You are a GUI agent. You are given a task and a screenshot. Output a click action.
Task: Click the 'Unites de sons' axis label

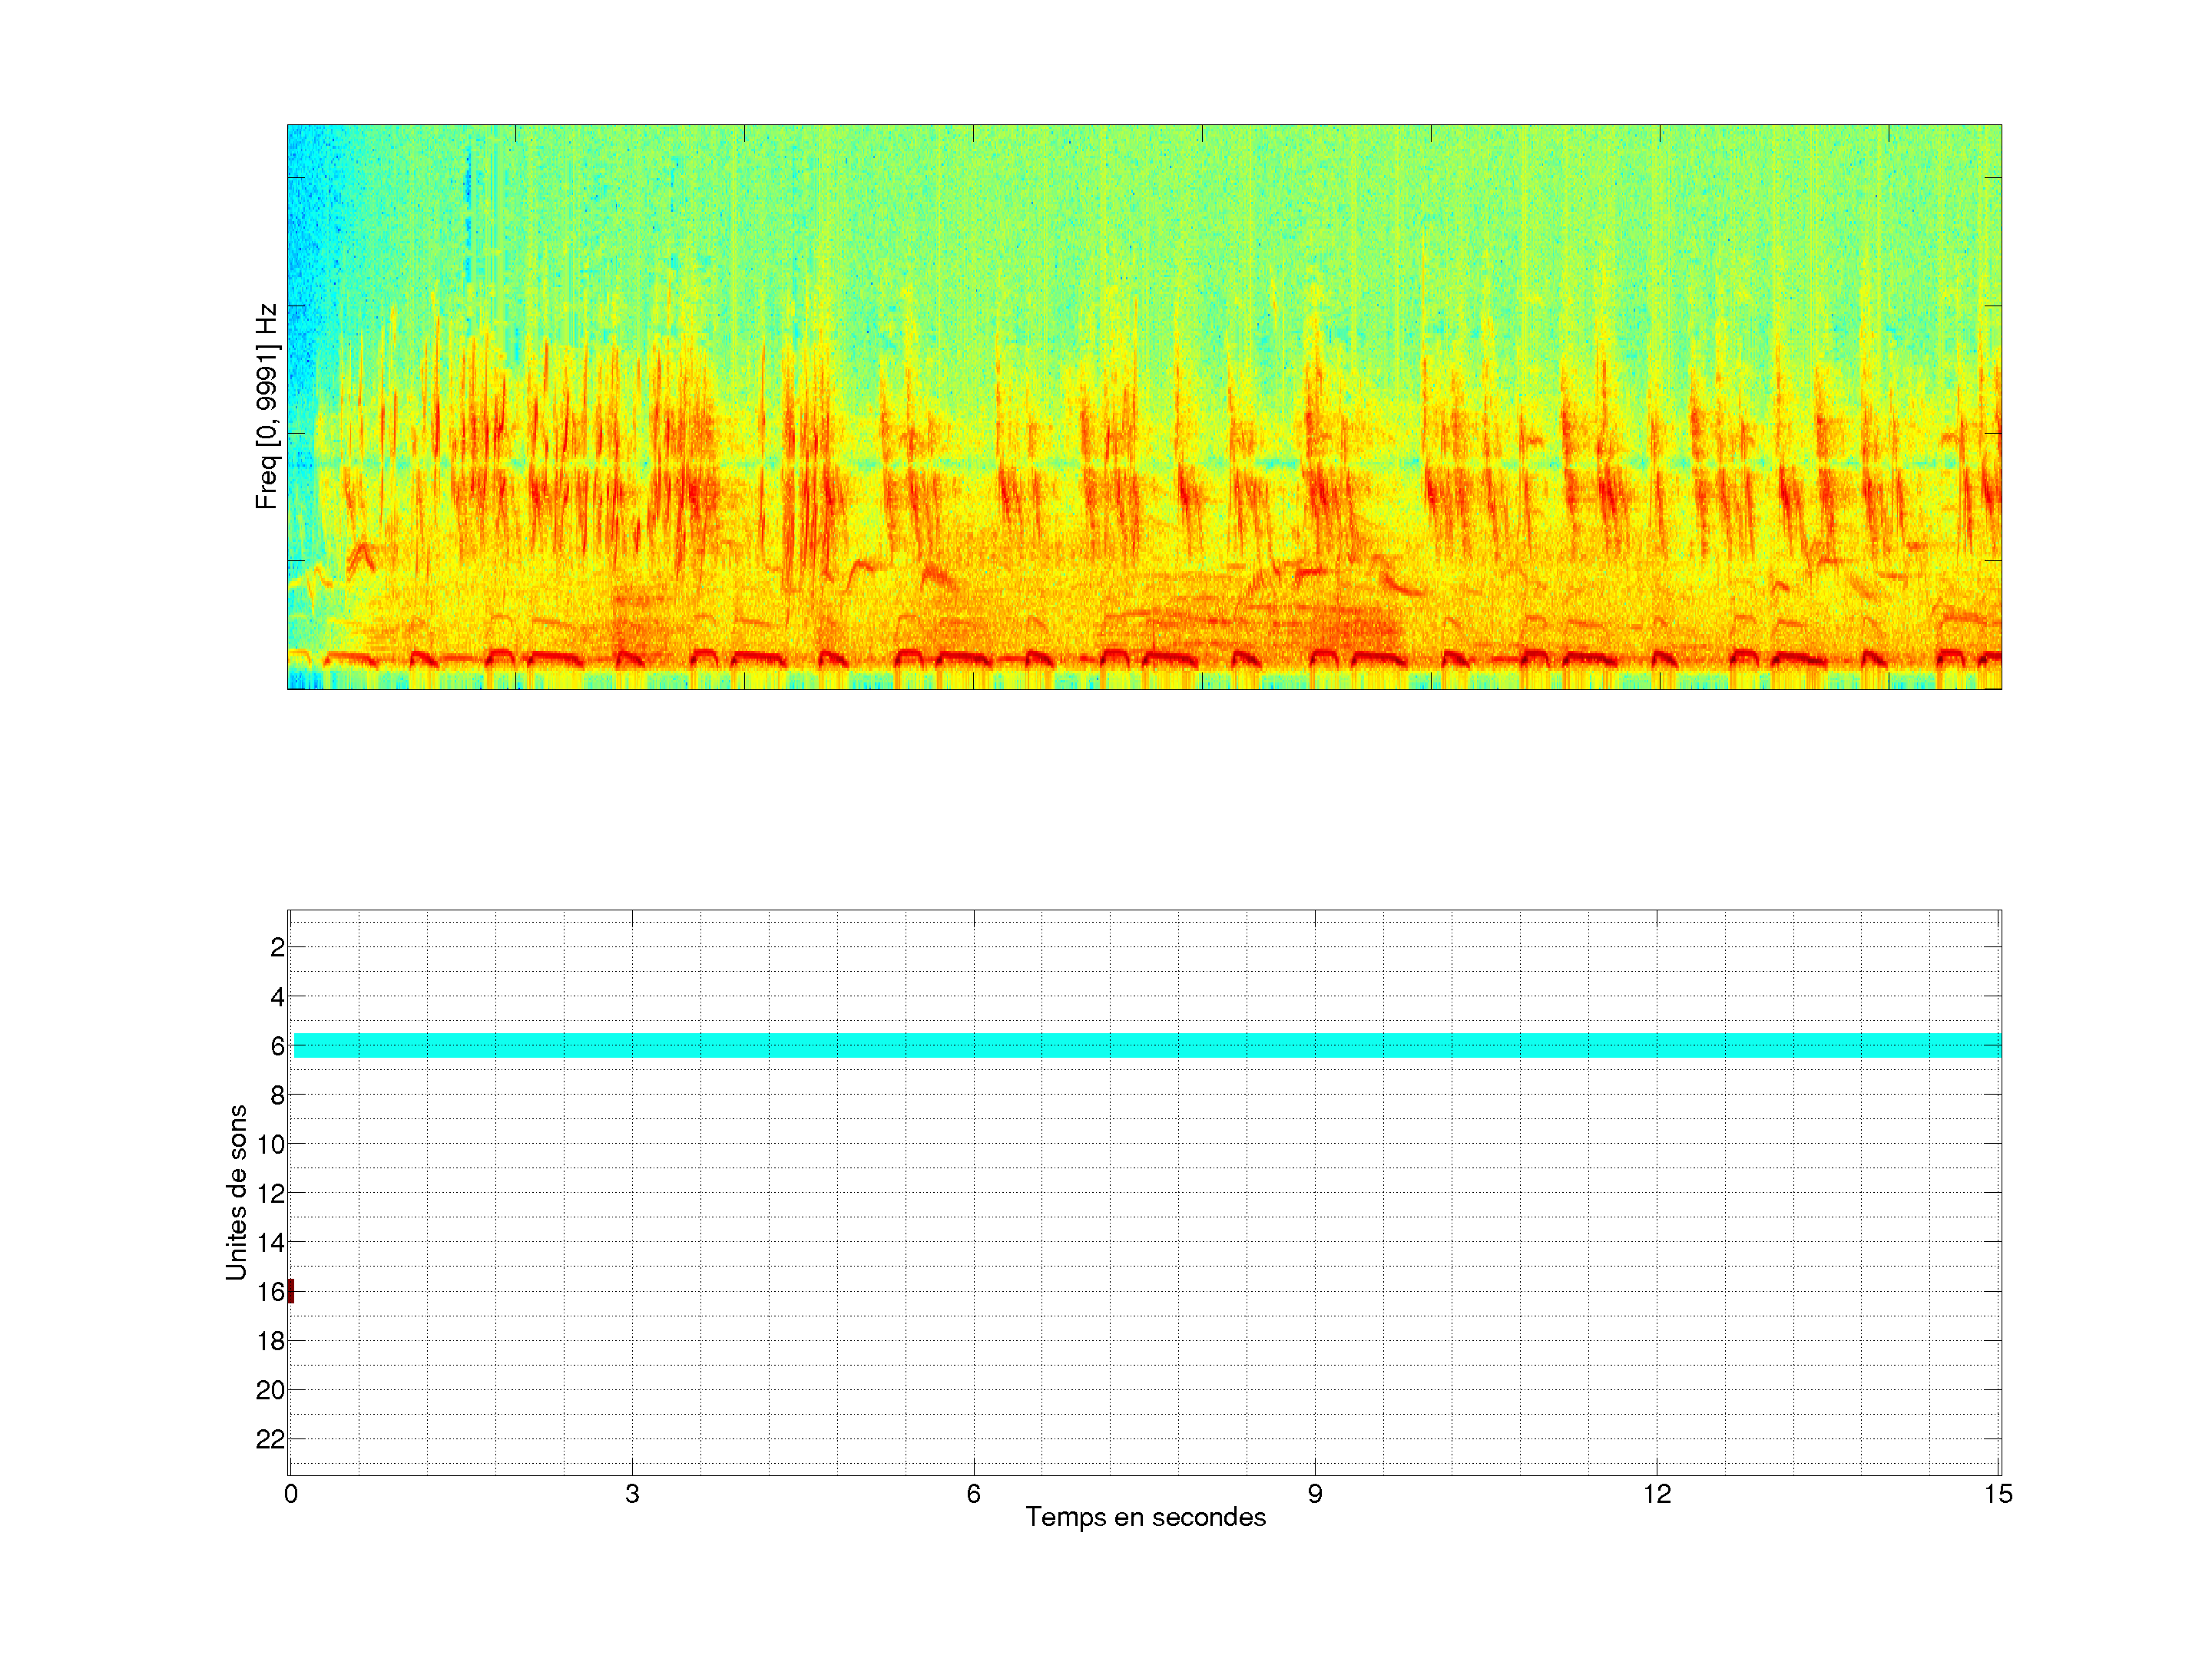click(236, 1191)
